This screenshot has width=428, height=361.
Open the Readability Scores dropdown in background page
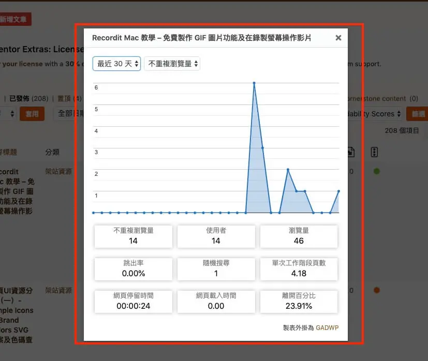[x=374, y=114]
